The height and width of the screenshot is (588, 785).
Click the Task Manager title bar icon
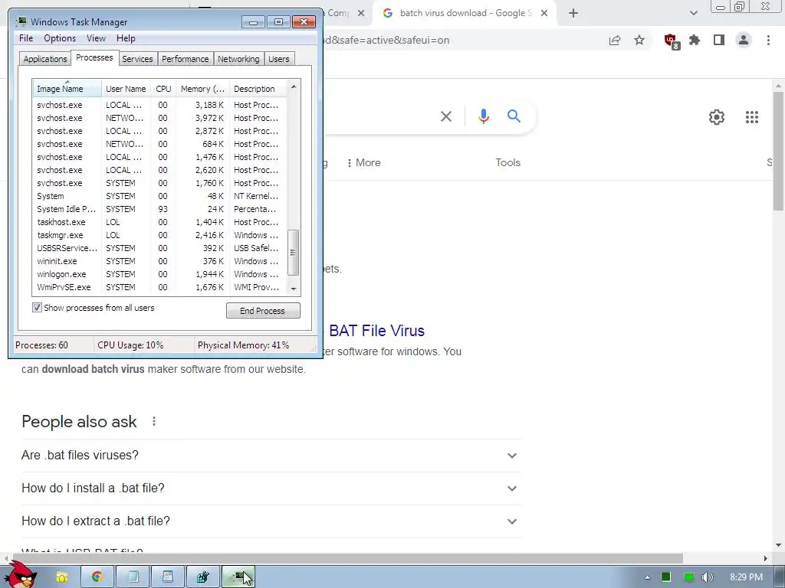tap(21, 21)
